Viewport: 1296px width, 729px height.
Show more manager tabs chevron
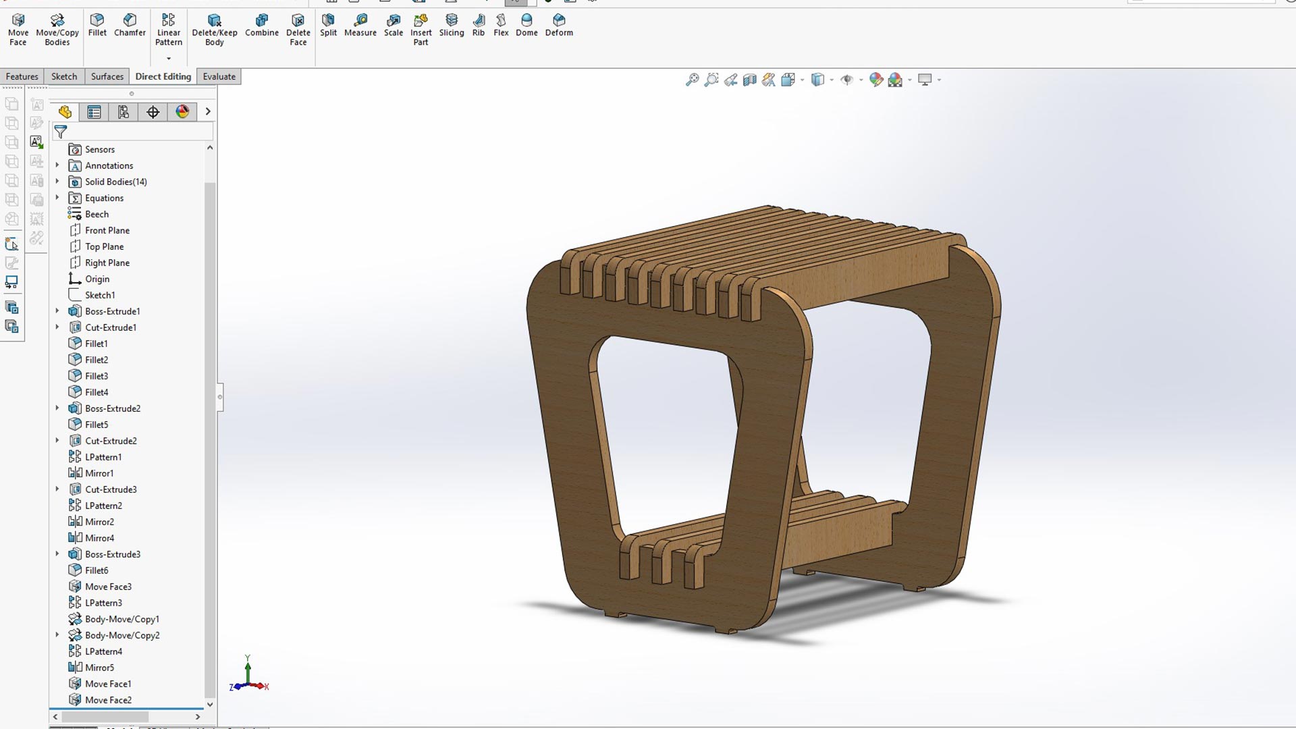point(208,112)
